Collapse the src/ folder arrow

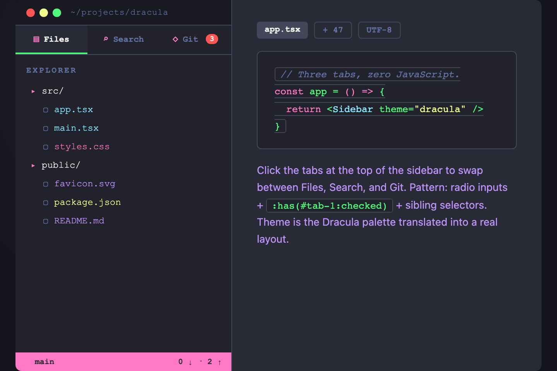tap(33, 91)
